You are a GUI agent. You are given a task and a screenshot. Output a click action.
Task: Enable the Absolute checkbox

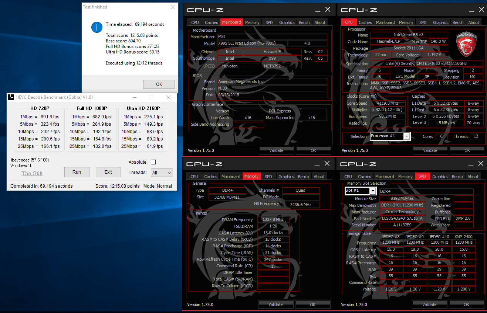tap(153, 162)
